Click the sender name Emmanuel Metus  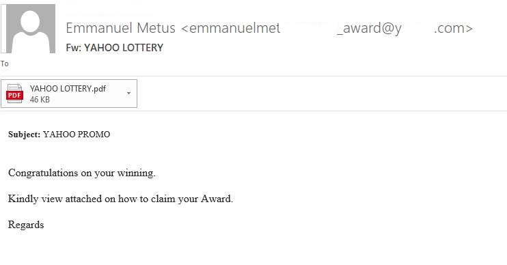[x=121, y=28]
